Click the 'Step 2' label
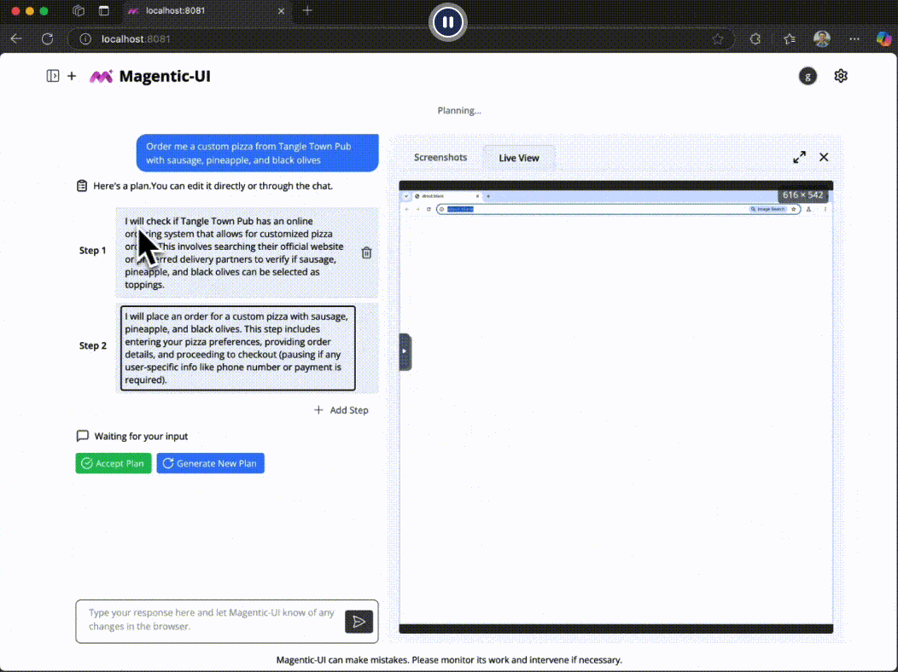The width and height of the screenshot is (898, 672). pos(93,345)
